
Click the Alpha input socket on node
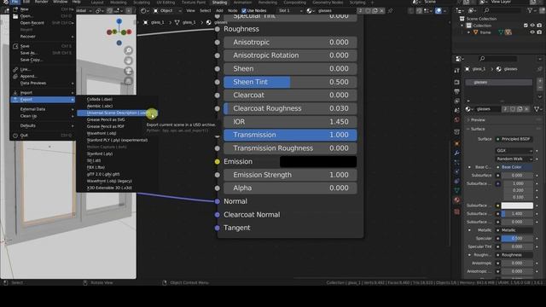click(x=218, y=188)
